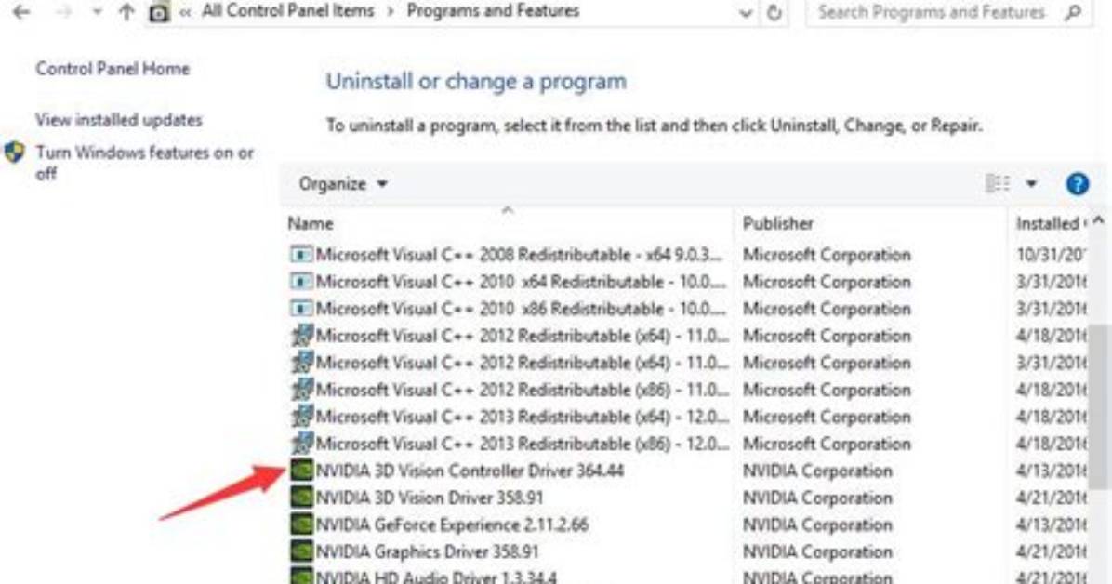The image size is (1112, 584).
Task: Sort by Installed On column header
Action: pos(1048,223)
